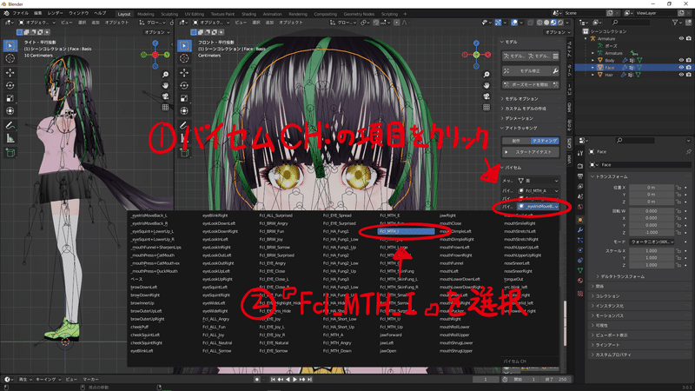Select the Cursor tool in left viewport toolbar
Image resolution: width=695 pixels, height=391 pixels.
click(x=10, y=58)
